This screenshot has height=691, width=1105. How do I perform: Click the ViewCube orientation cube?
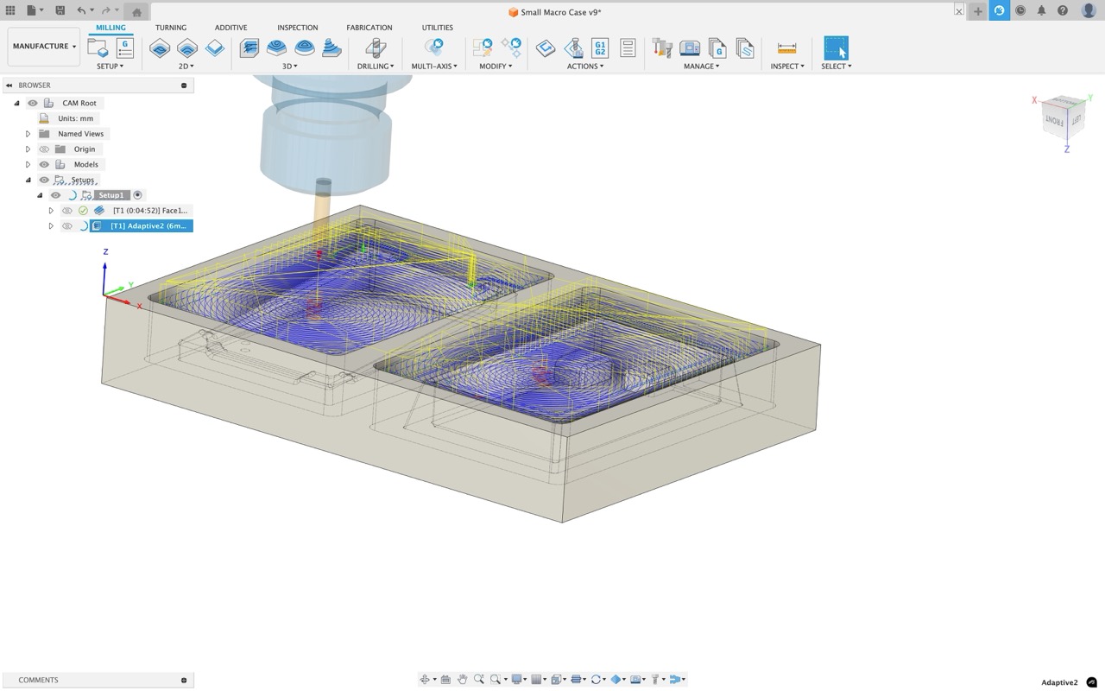1062,119
